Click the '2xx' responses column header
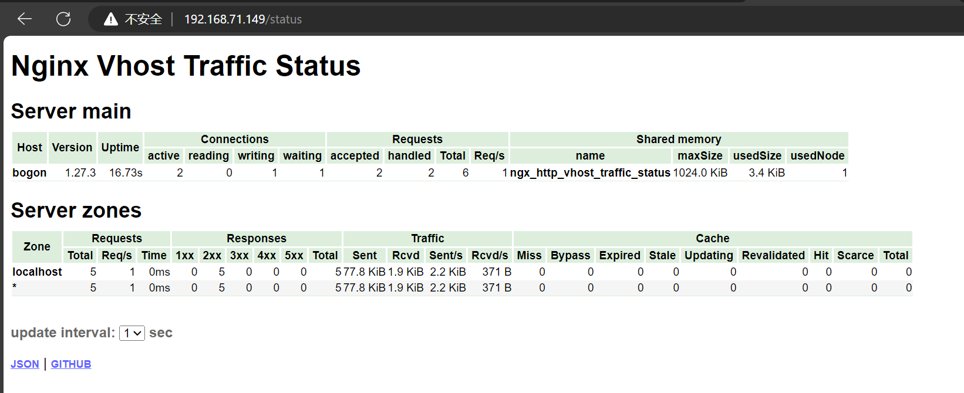The height and width of the screenshot is (393, 964). [x=212, y=255]
